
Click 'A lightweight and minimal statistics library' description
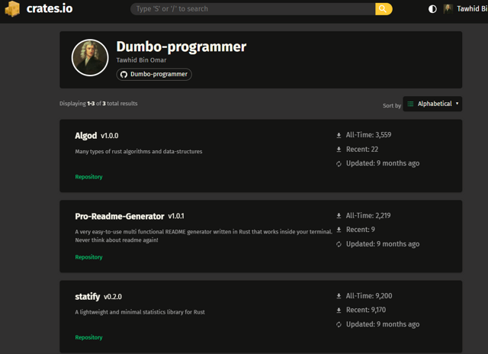[x=140, y=312]
